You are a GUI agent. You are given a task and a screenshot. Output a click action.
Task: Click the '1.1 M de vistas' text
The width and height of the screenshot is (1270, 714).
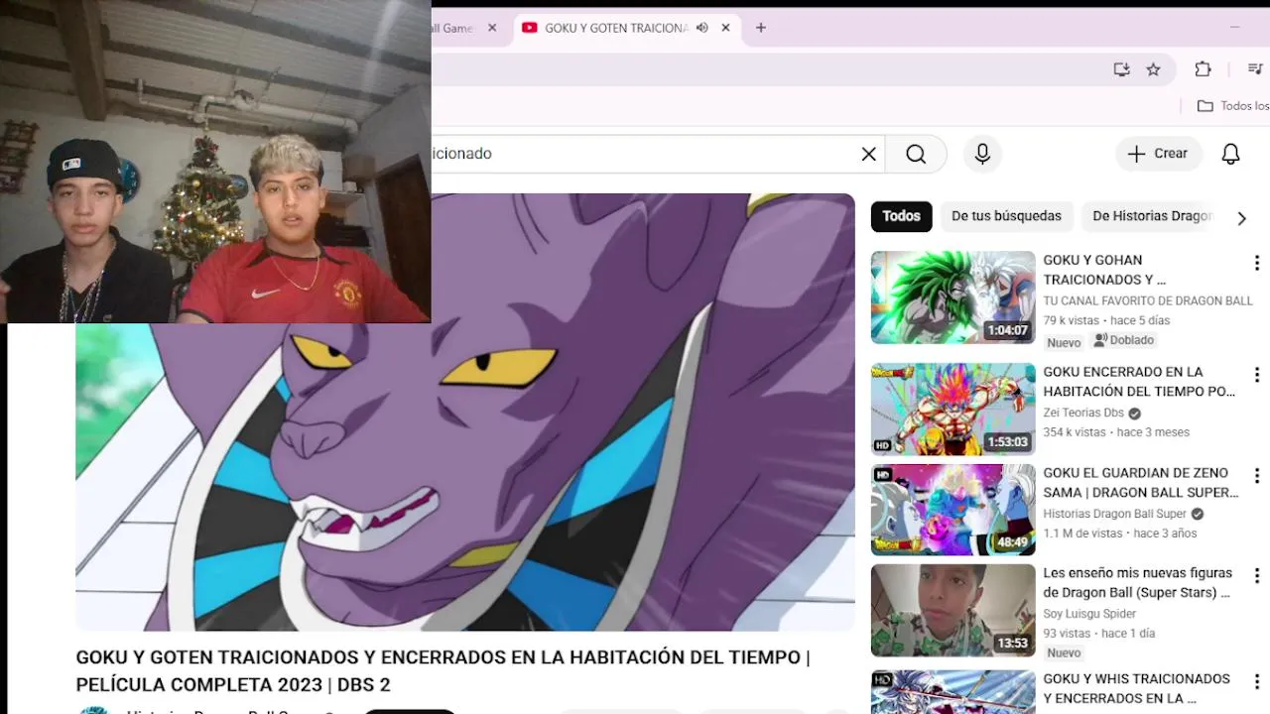click(x=1082, y=534)
